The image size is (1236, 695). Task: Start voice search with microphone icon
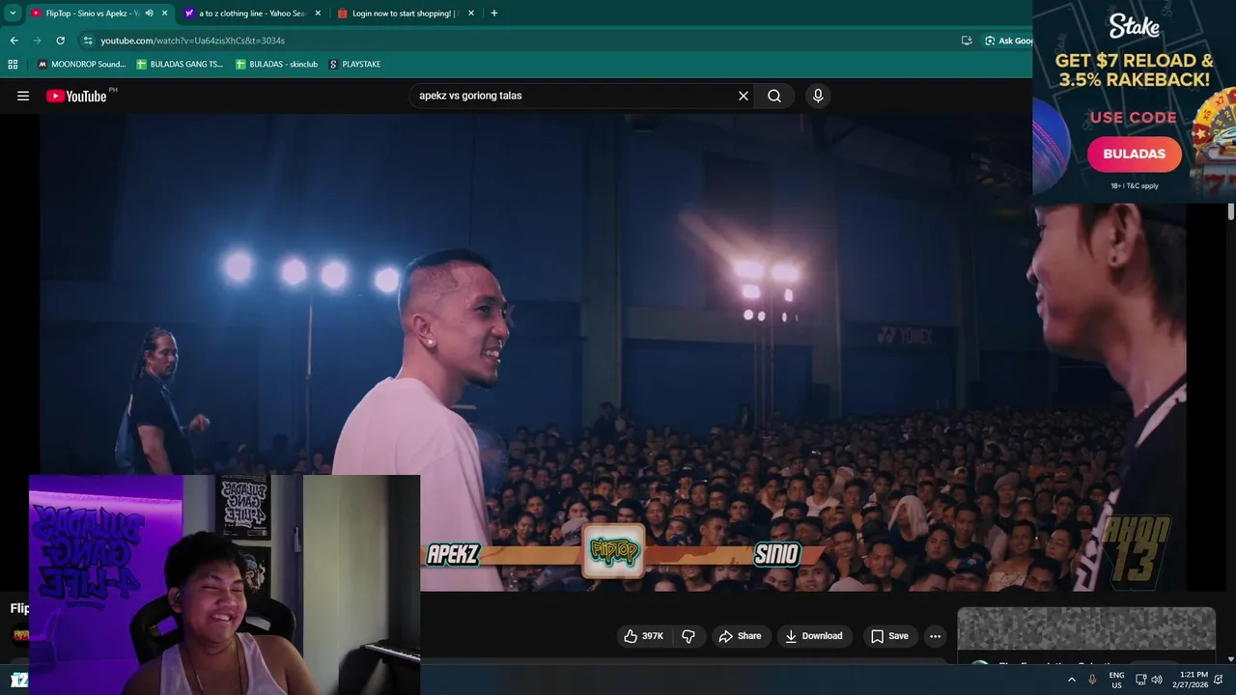818,96
